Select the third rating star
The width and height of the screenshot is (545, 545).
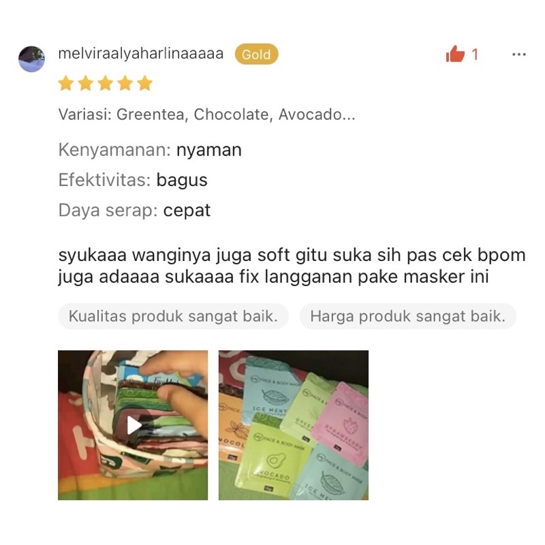tap(106, 83)
